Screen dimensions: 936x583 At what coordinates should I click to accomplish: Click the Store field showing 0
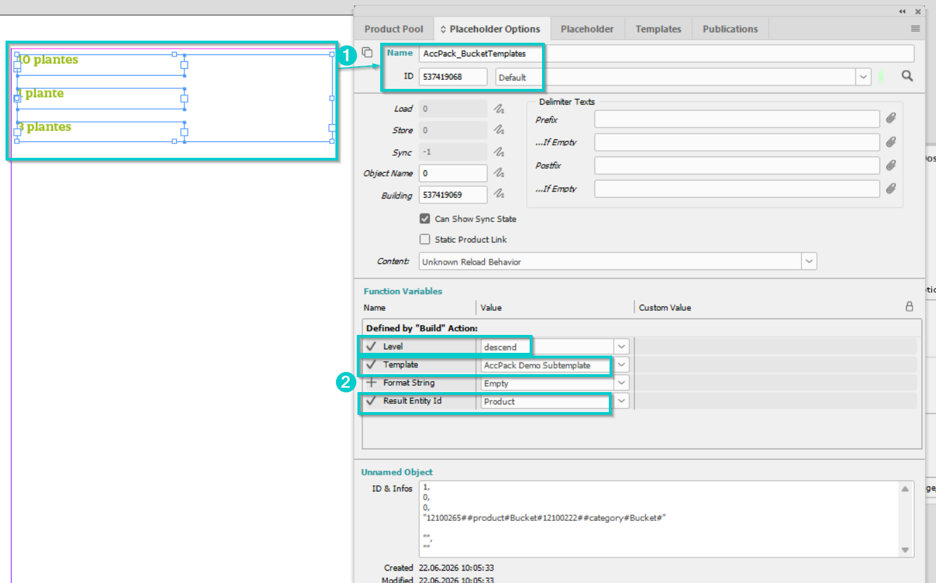(453, 130)
